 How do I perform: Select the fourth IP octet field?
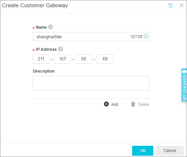[105, 59]
